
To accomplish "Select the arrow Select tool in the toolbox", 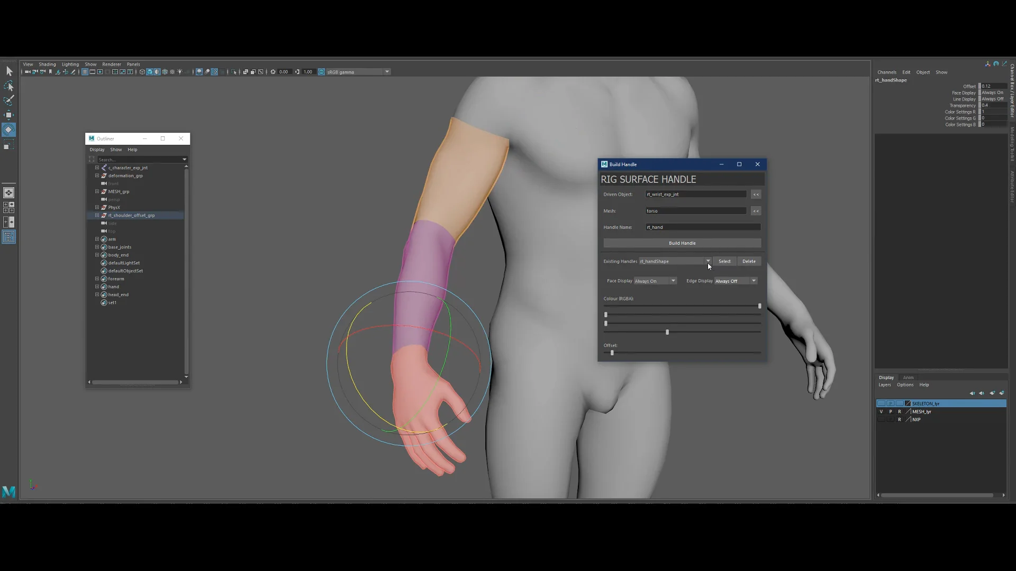I will pyautogui.click(x=9, y=71).
